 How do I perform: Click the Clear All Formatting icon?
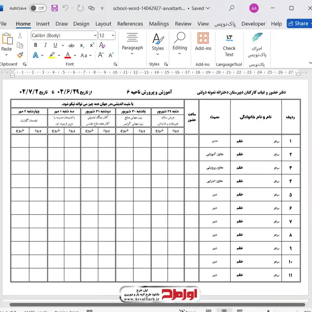103,45
